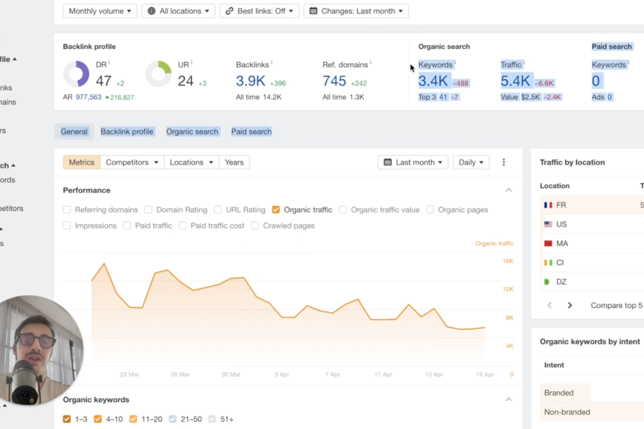Toggle the 21–50 keyword position checkbox
The height and width of the screenshot is (429, 644).
pyautogui.click(x=173, y=419)
